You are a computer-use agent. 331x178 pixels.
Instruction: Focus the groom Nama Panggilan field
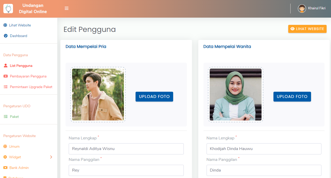coord(126,170)
